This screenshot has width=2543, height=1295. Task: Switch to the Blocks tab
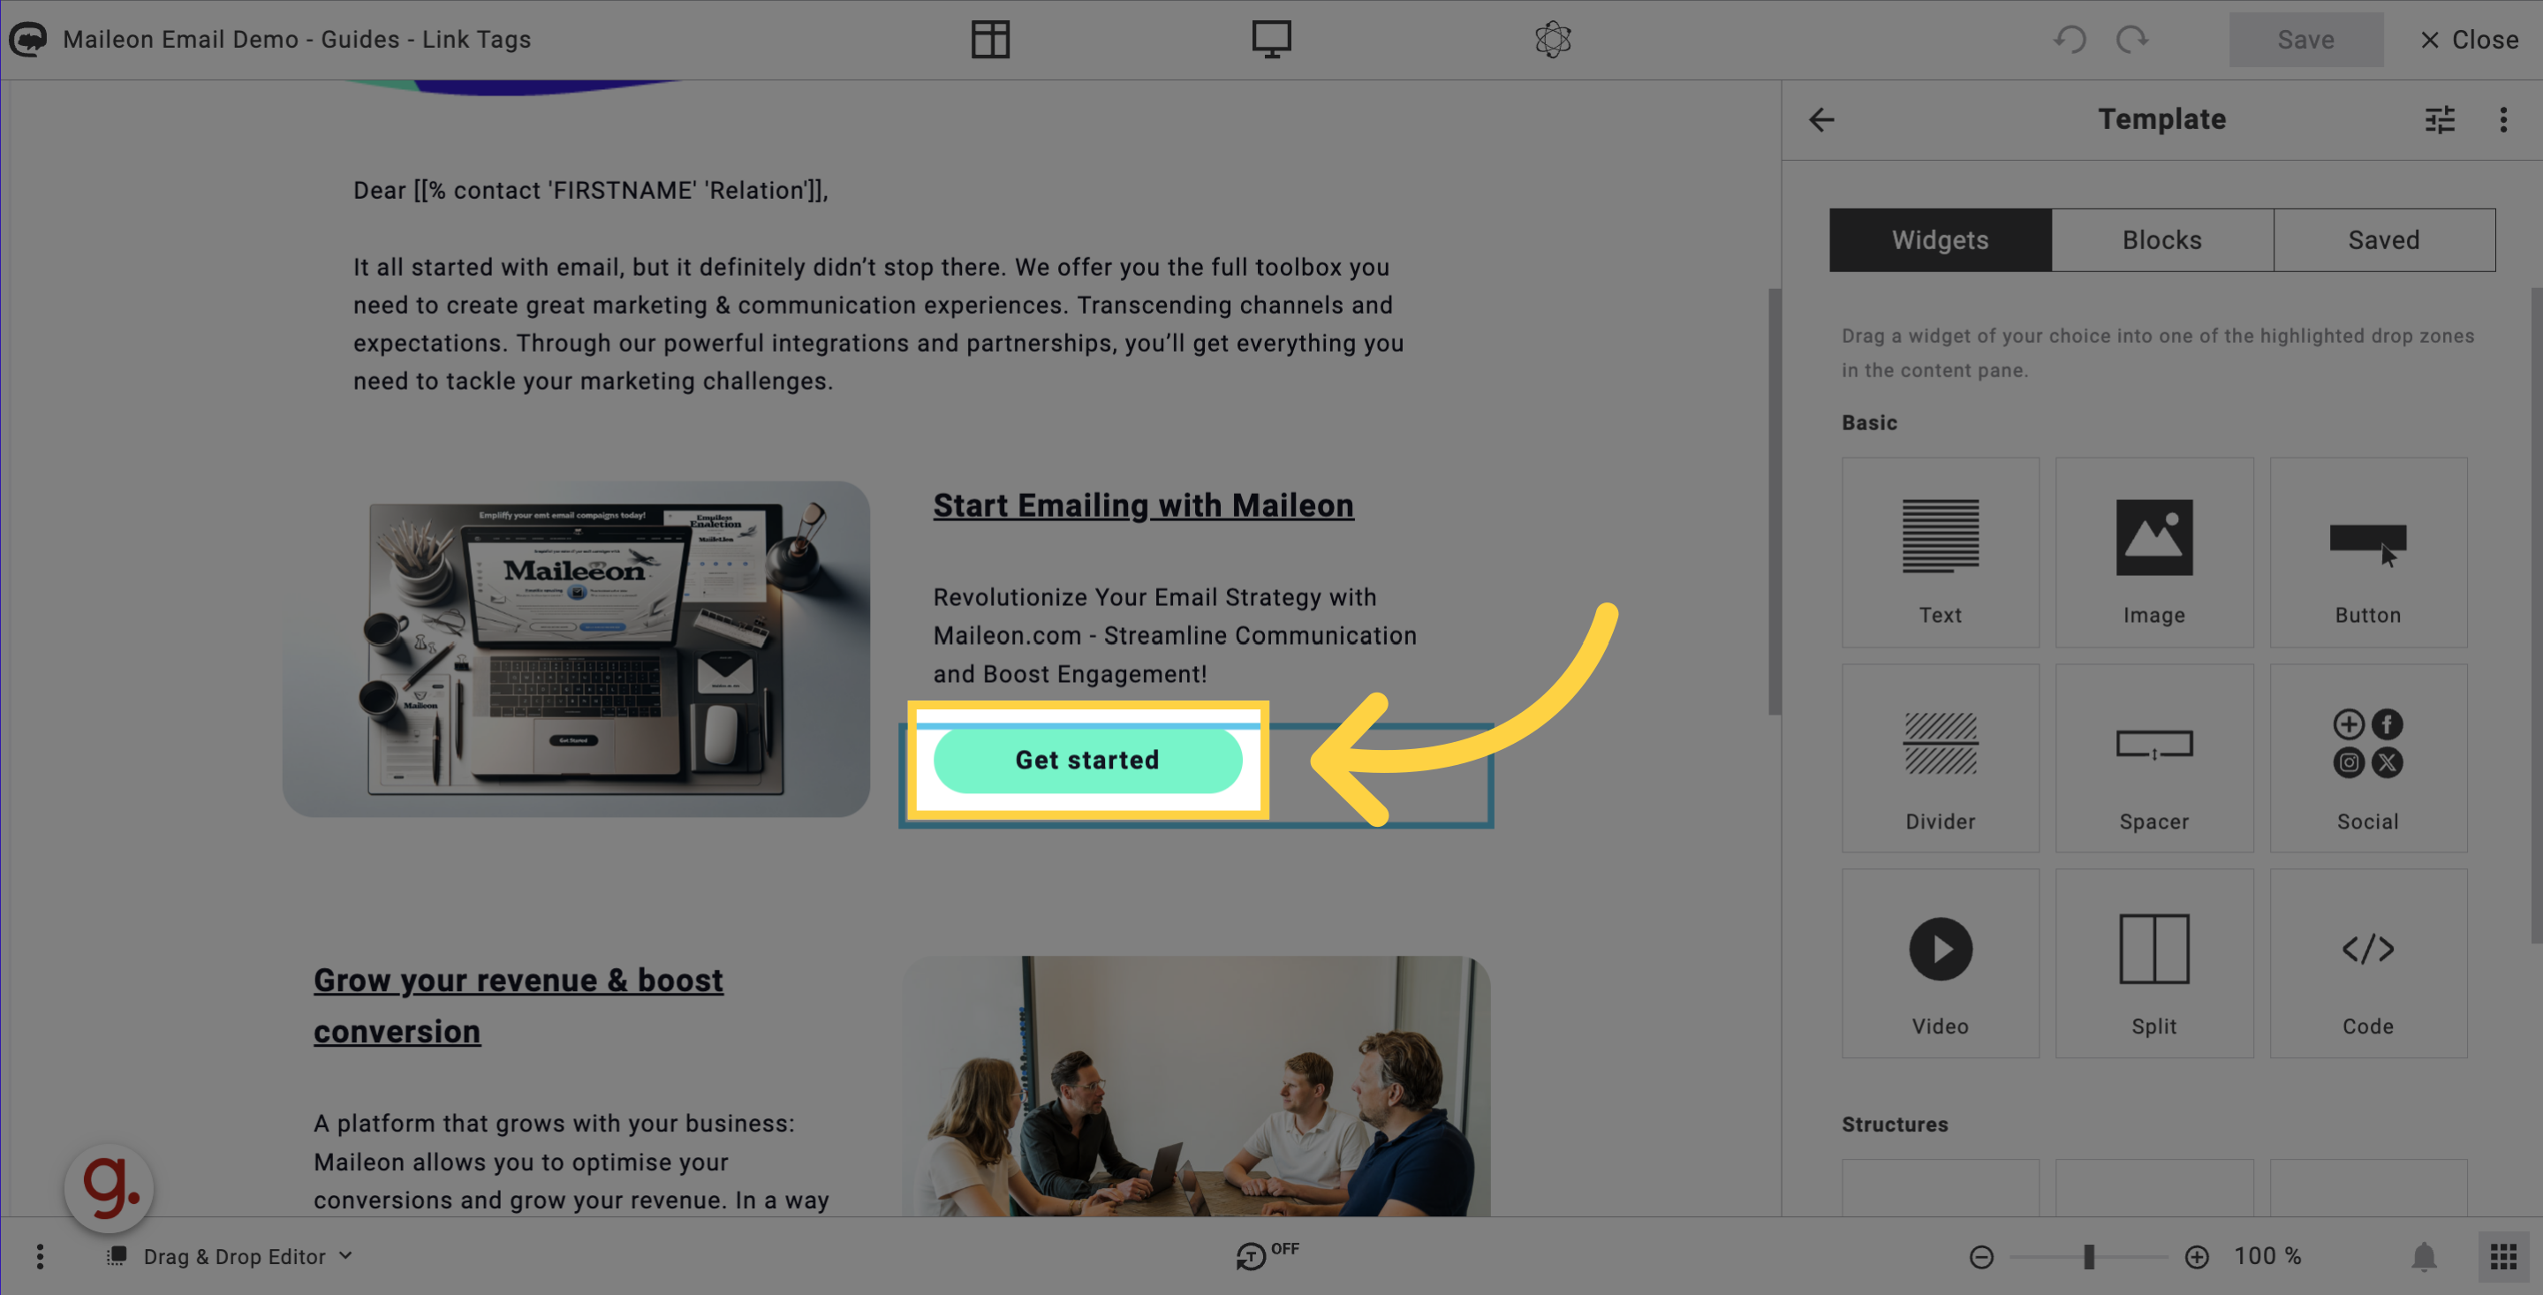click(x=2161, y=239)
